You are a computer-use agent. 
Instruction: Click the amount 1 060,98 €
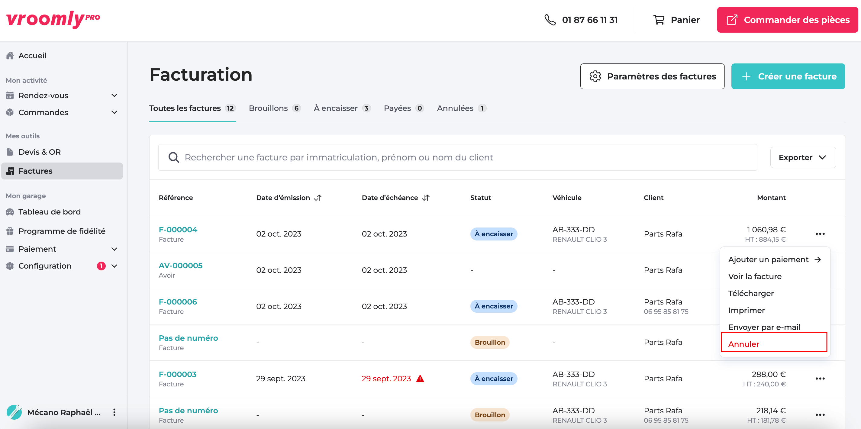point(766,230)
